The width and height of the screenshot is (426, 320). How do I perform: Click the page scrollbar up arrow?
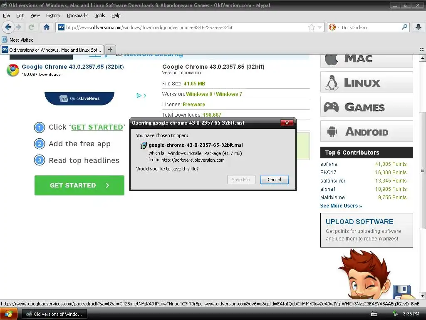[x=422, y=58]
